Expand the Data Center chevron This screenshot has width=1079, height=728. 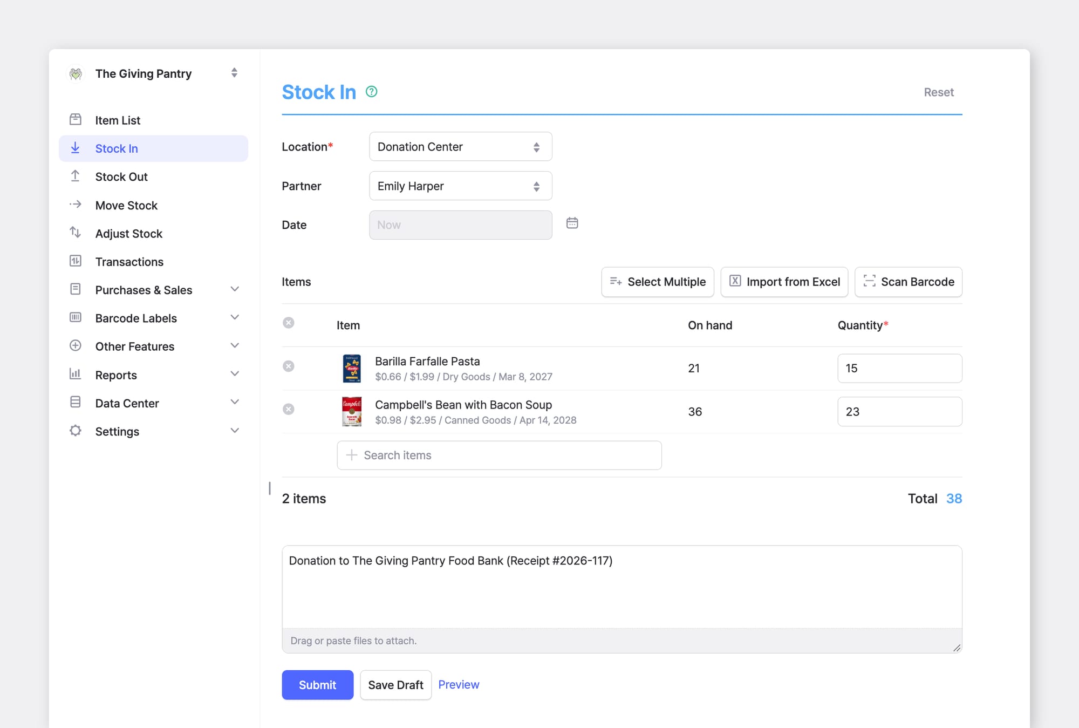235,402
